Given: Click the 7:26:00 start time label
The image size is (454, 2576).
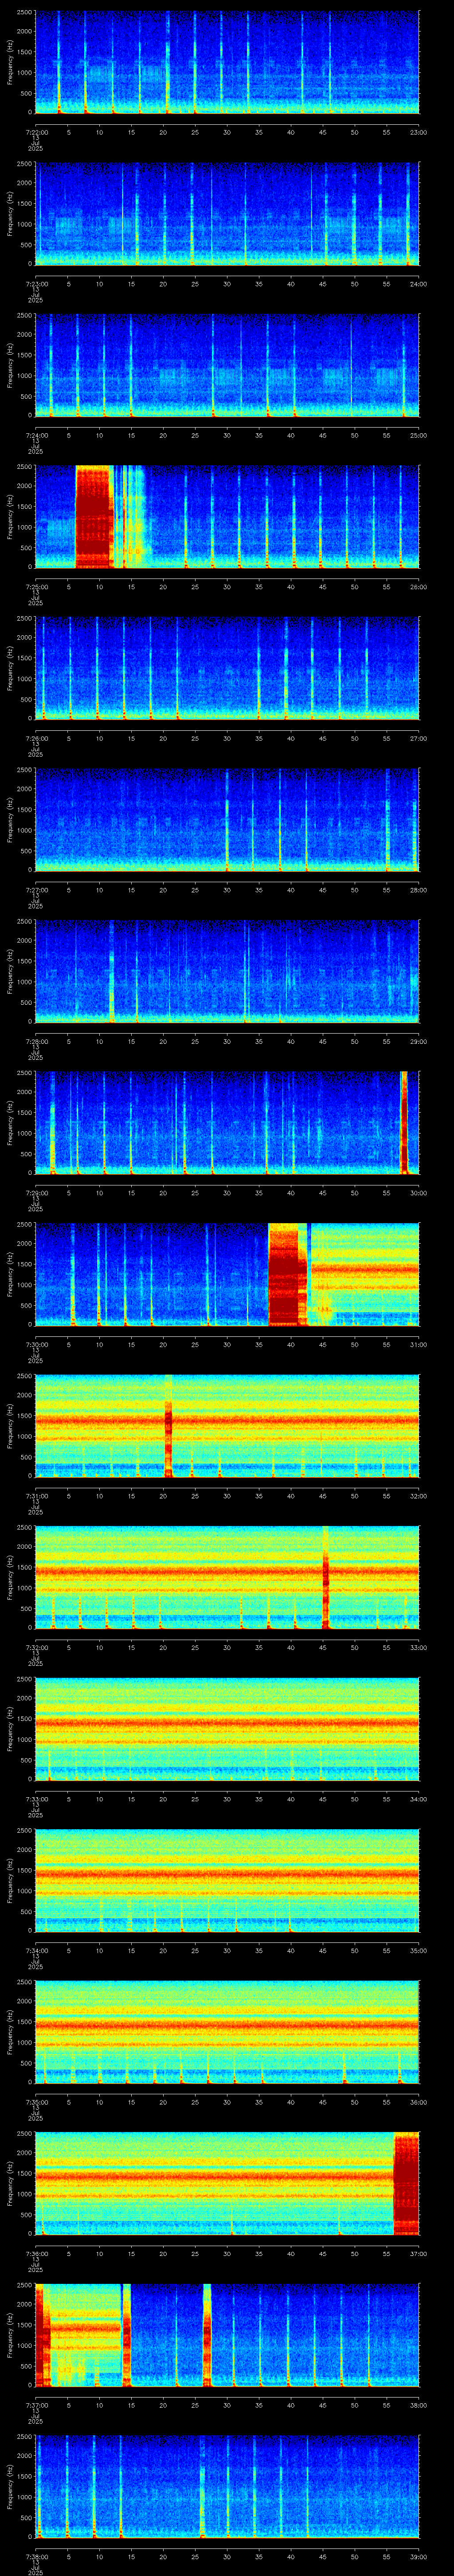Looking at the screenshot, I should point(36,739).
